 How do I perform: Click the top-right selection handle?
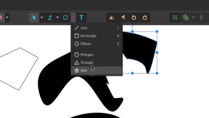tap(157, 31)
